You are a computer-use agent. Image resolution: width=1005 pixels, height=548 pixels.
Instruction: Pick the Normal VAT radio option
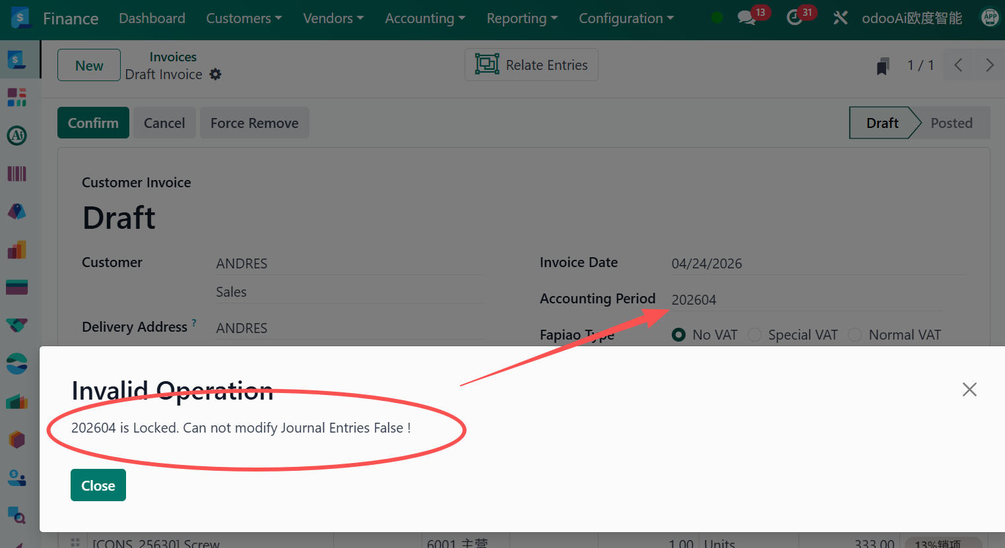click(855, 335)
